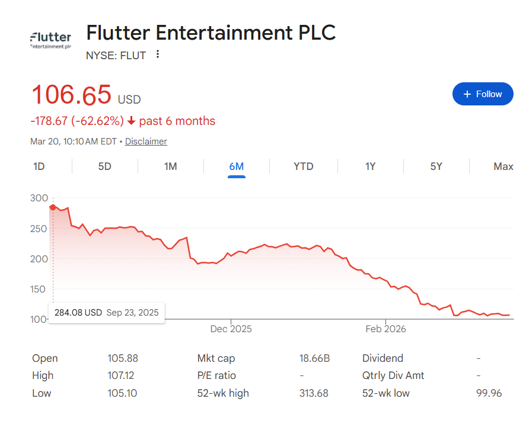Select the 5Y time range tab
Screen dimensions: 526x421
pyautogui.click(x=436, y=166)
